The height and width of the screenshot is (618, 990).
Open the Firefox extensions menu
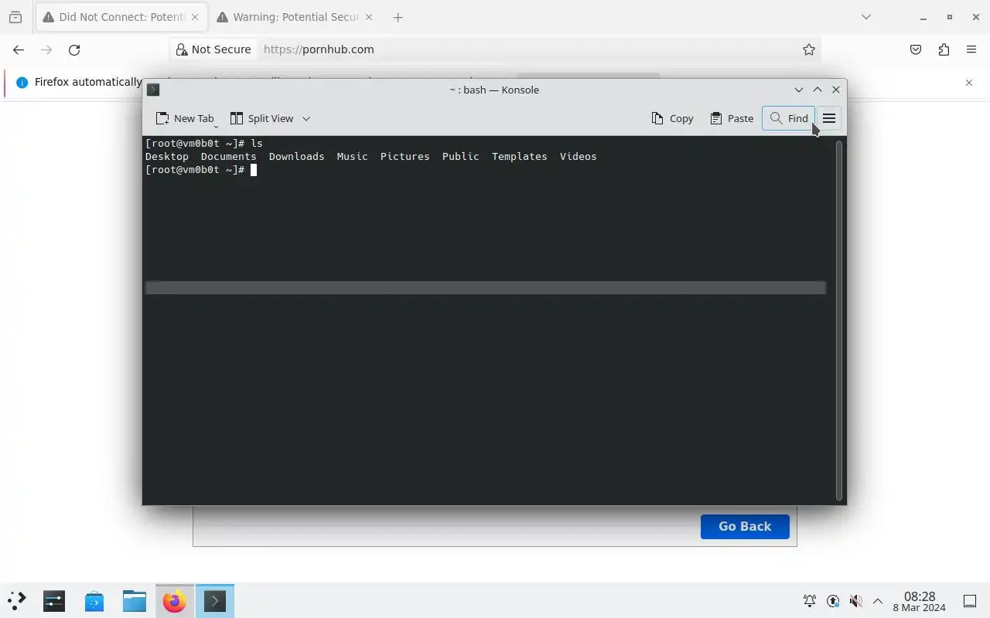[x=944, y=49]
